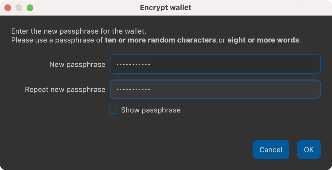
Task: Click "Enter the new passphrase for the wallet" text
Action: (x=79, y=31)
